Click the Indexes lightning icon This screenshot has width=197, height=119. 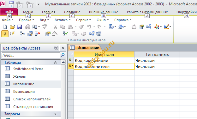(12, 34)
